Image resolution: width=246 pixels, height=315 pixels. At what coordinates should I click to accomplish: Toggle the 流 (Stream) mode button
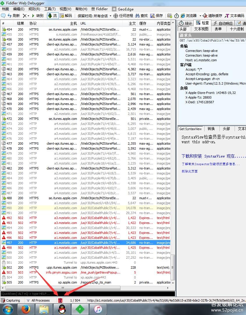click(52, 16)
